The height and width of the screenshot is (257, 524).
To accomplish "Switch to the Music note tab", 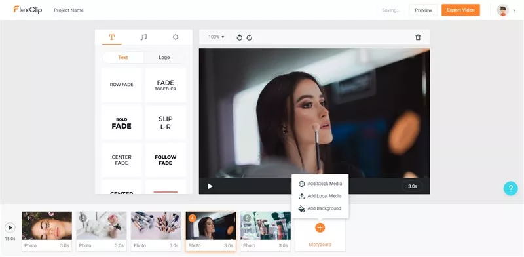I will click(x=143, y=37).
